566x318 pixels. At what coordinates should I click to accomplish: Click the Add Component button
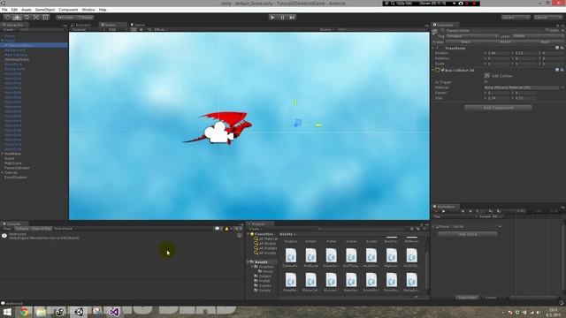pyautogui.click(x=498, y=108)
